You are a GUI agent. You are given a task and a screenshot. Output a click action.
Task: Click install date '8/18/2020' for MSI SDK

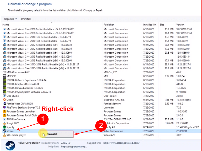pos(148,76)
